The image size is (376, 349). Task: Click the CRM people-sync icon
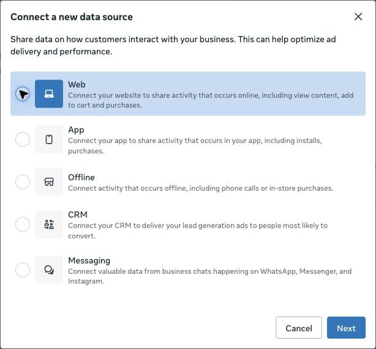point(49,224)
